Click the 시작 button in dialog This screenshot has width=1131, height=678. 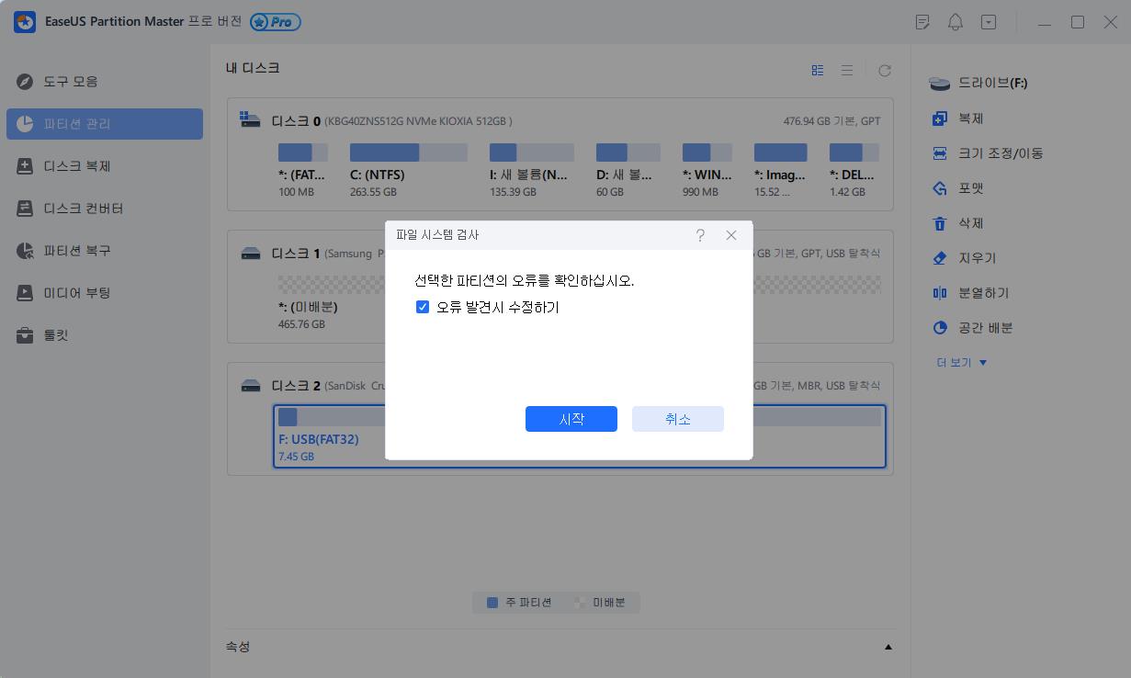click(x=571, y=419)
